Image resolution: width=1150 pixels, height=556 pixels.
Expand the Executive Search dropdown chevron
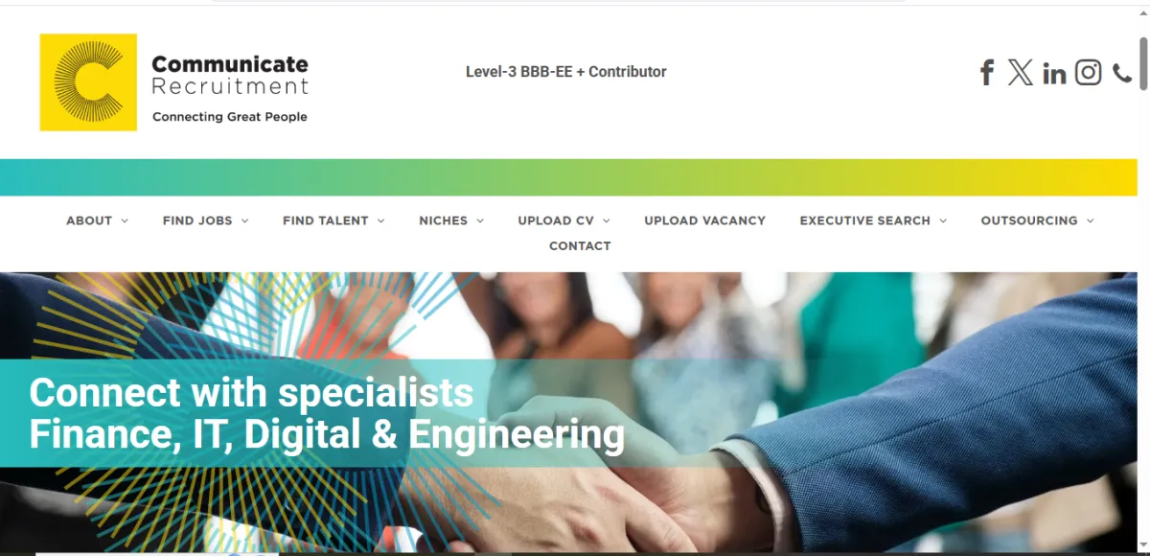(943, 220)
